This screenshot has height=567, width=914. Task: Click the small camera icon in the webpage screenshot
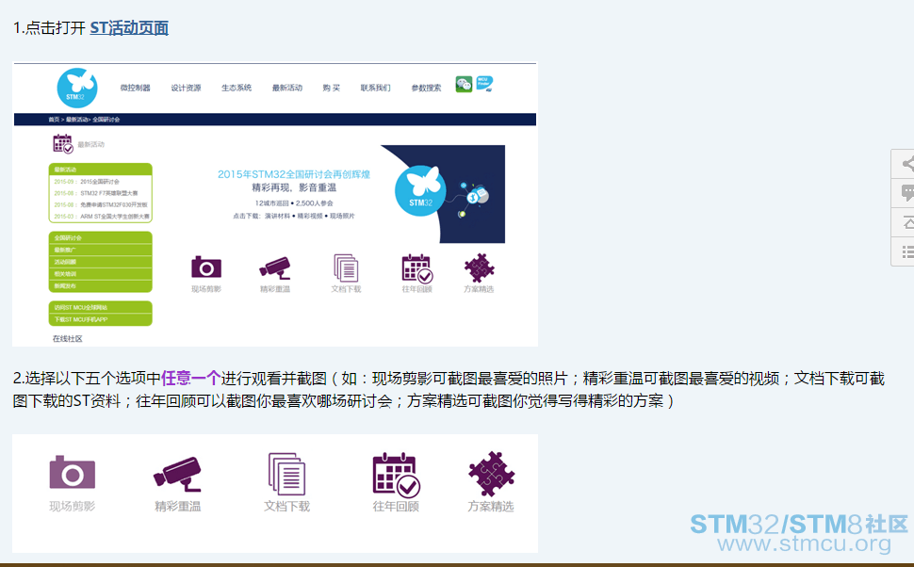pyautogui.click(x=206, y=267)
